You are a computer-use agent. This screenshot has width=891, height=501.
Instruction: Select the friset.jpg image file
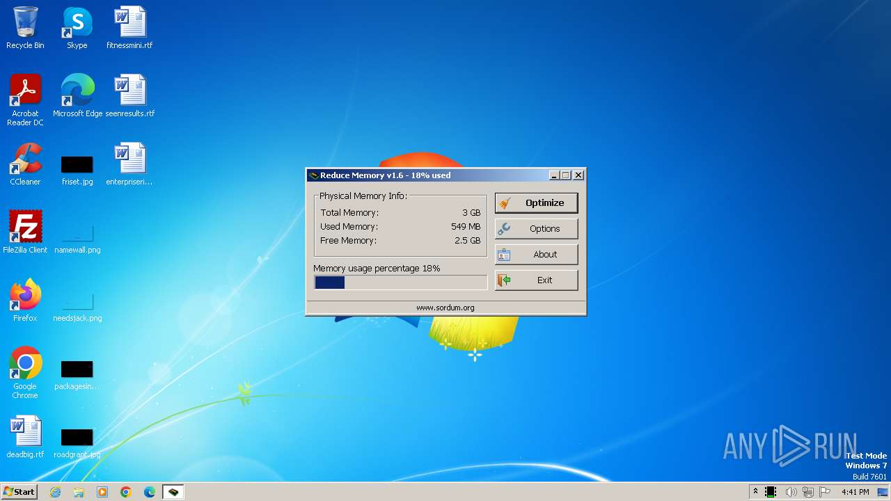(x=77, y=170)
